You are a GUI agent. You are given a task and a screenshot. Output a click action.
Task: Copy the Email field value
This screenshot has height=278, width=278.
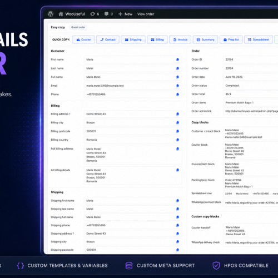point(177,86)
